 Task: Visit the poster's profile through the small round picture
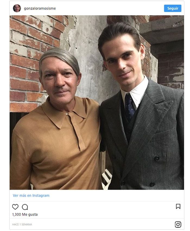click(17, 8)
